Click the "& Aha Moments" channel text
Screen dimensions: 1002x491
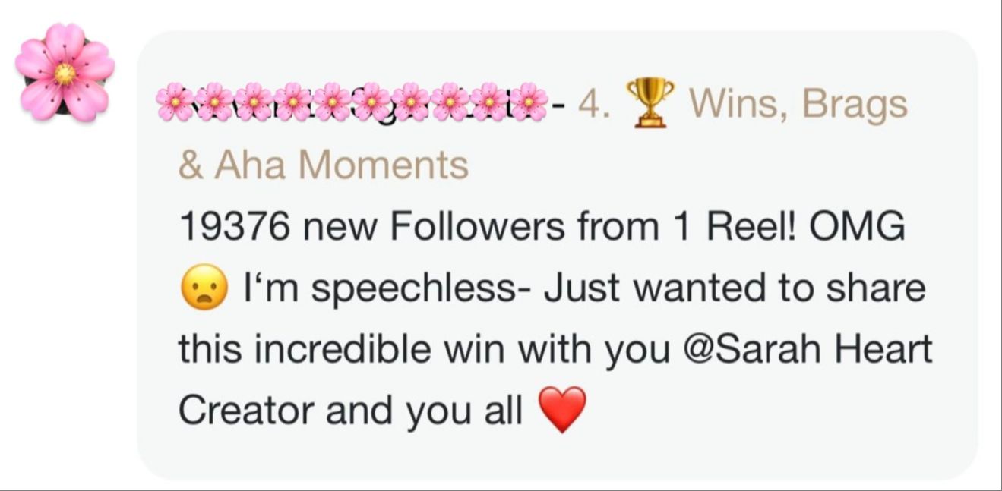point(323,165)
